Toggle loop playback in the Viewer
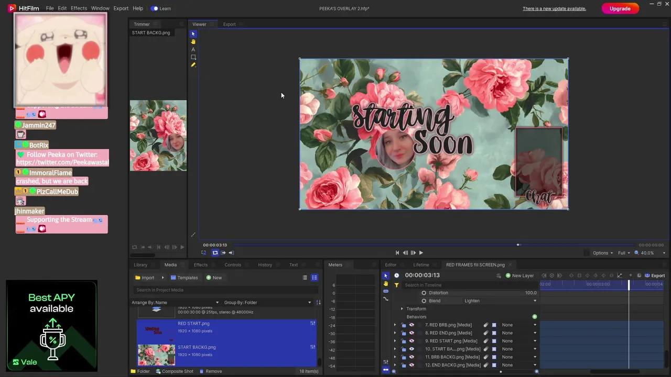This screenshot has width=671, height=377. [x=215, y=253]
